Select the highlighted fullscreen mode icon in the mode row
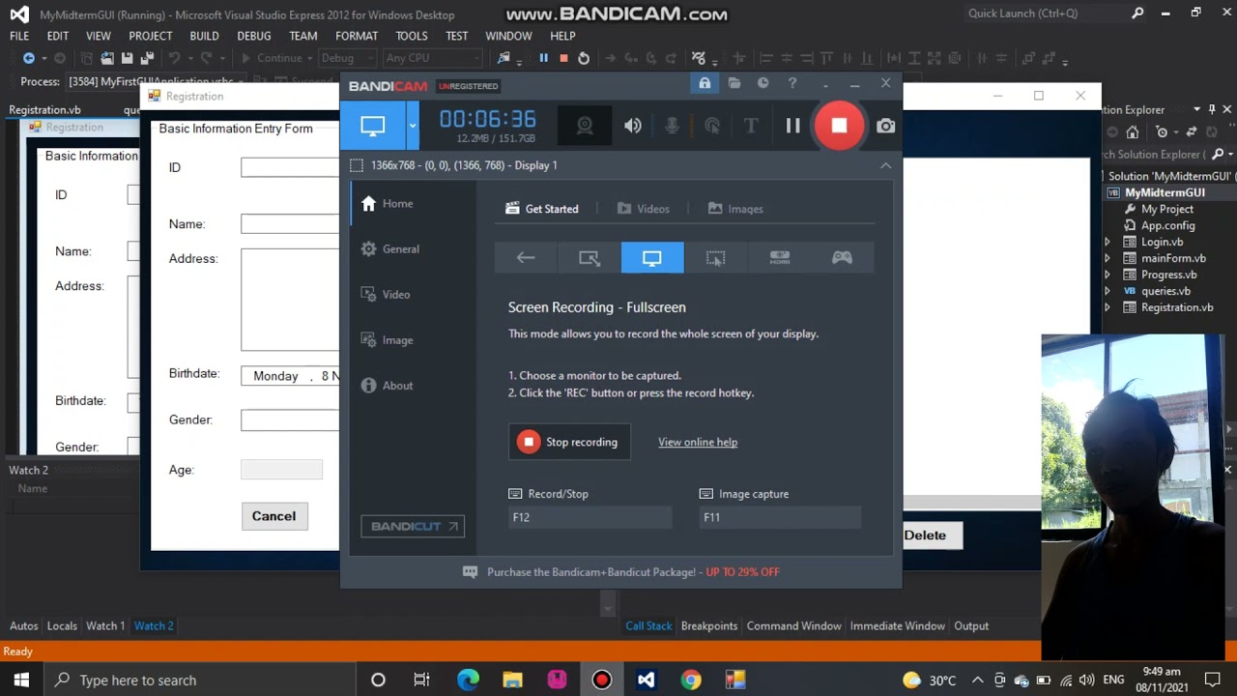The height and width of the screenshot is (696, 1237). [x=652, y=257]
